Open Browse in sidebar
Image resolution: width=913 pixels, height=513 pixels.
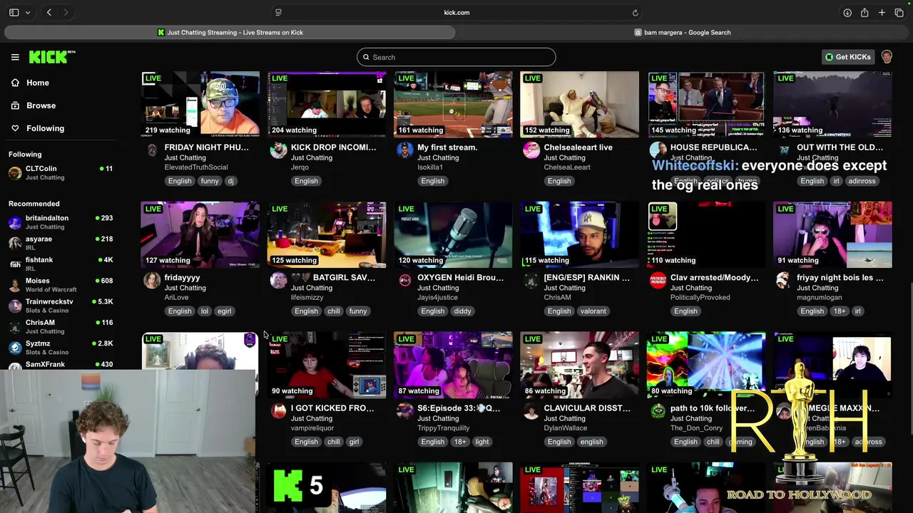[x=41, y=105]
